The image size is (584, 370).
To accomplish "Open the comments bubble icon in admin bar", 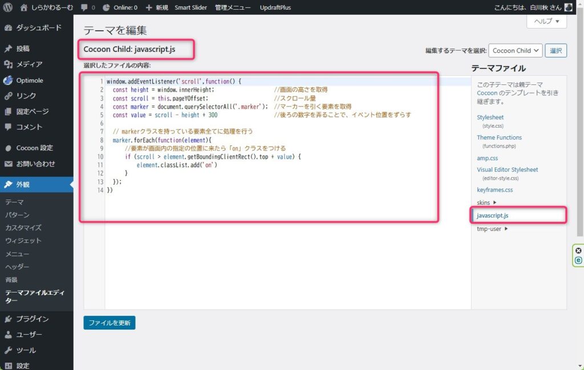I will [85, 7].
